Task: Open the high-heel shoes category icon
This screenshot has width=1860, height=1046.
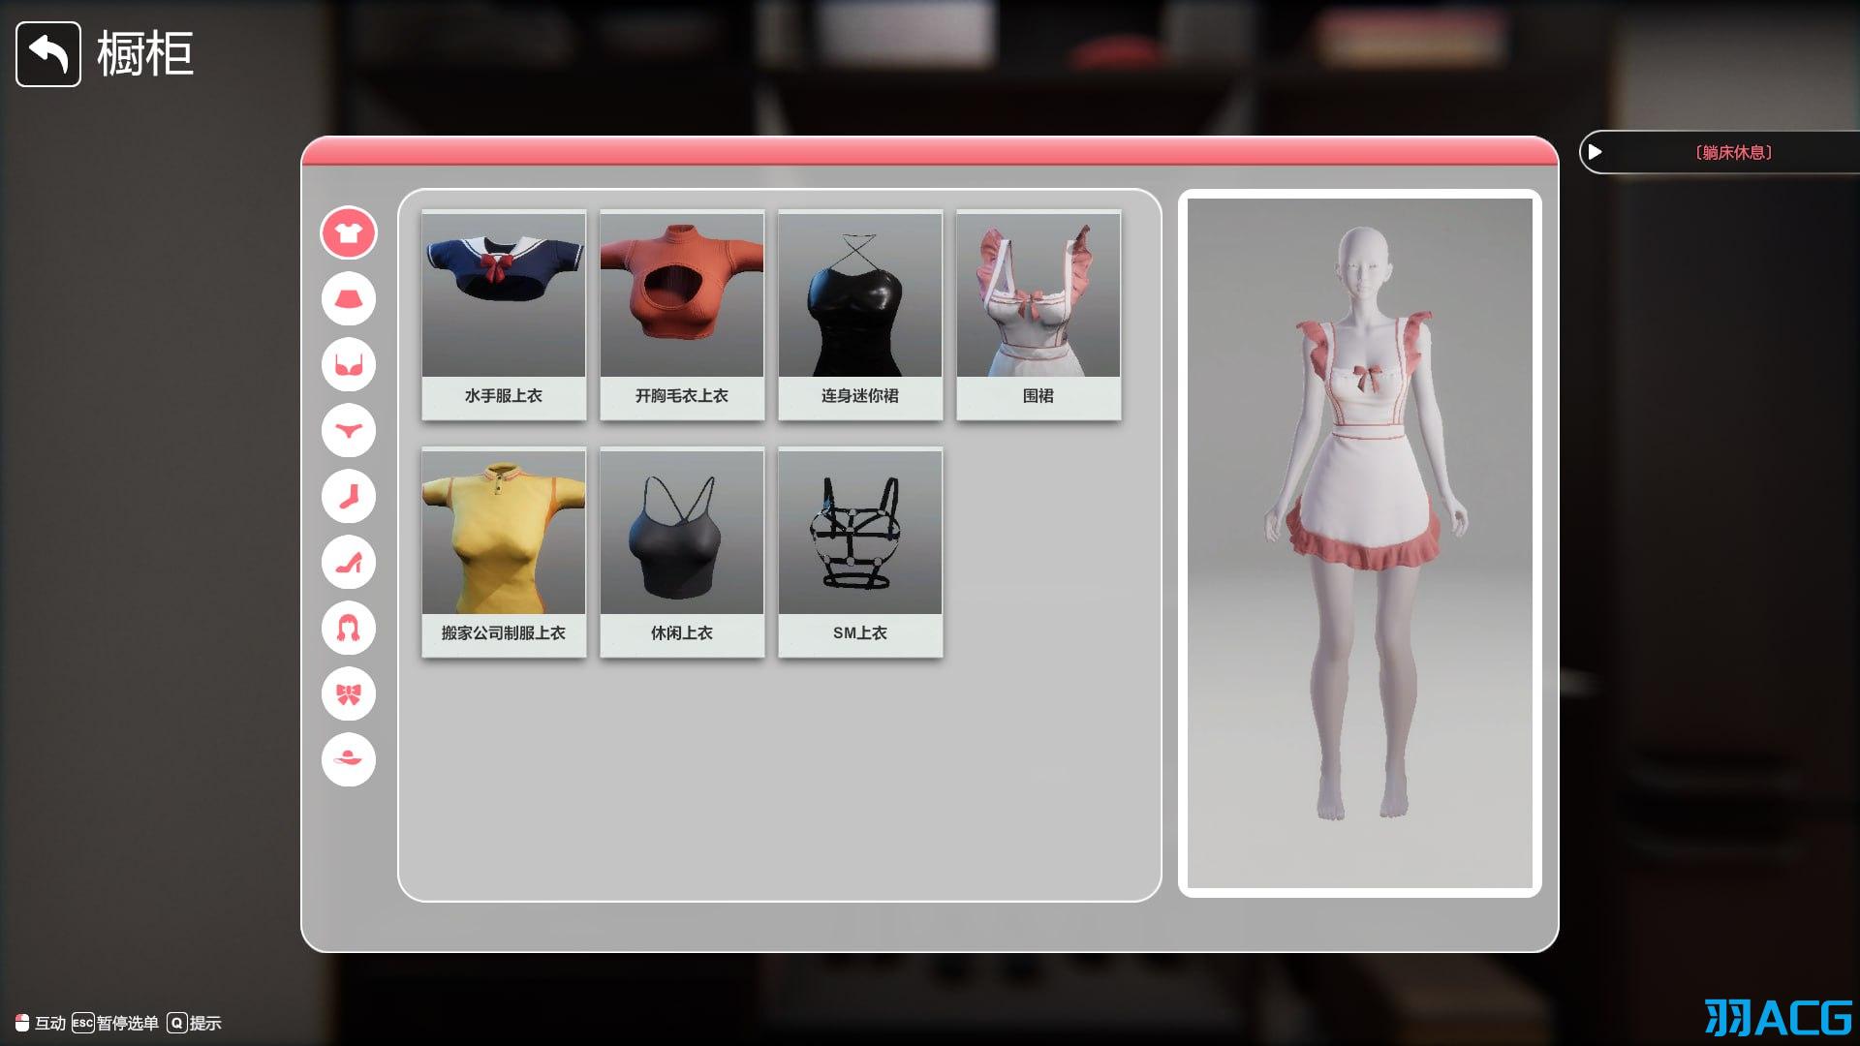Action: (349, 562)
